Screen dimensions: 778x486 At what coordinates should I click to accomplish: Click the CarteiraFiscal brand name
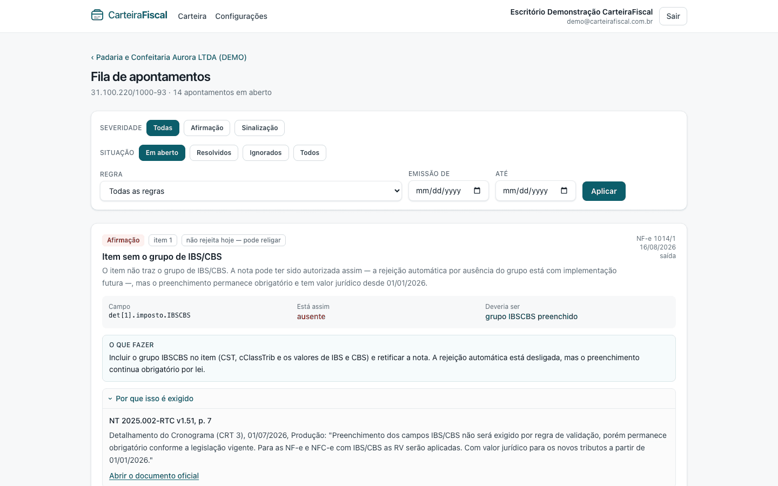point(138,15)
